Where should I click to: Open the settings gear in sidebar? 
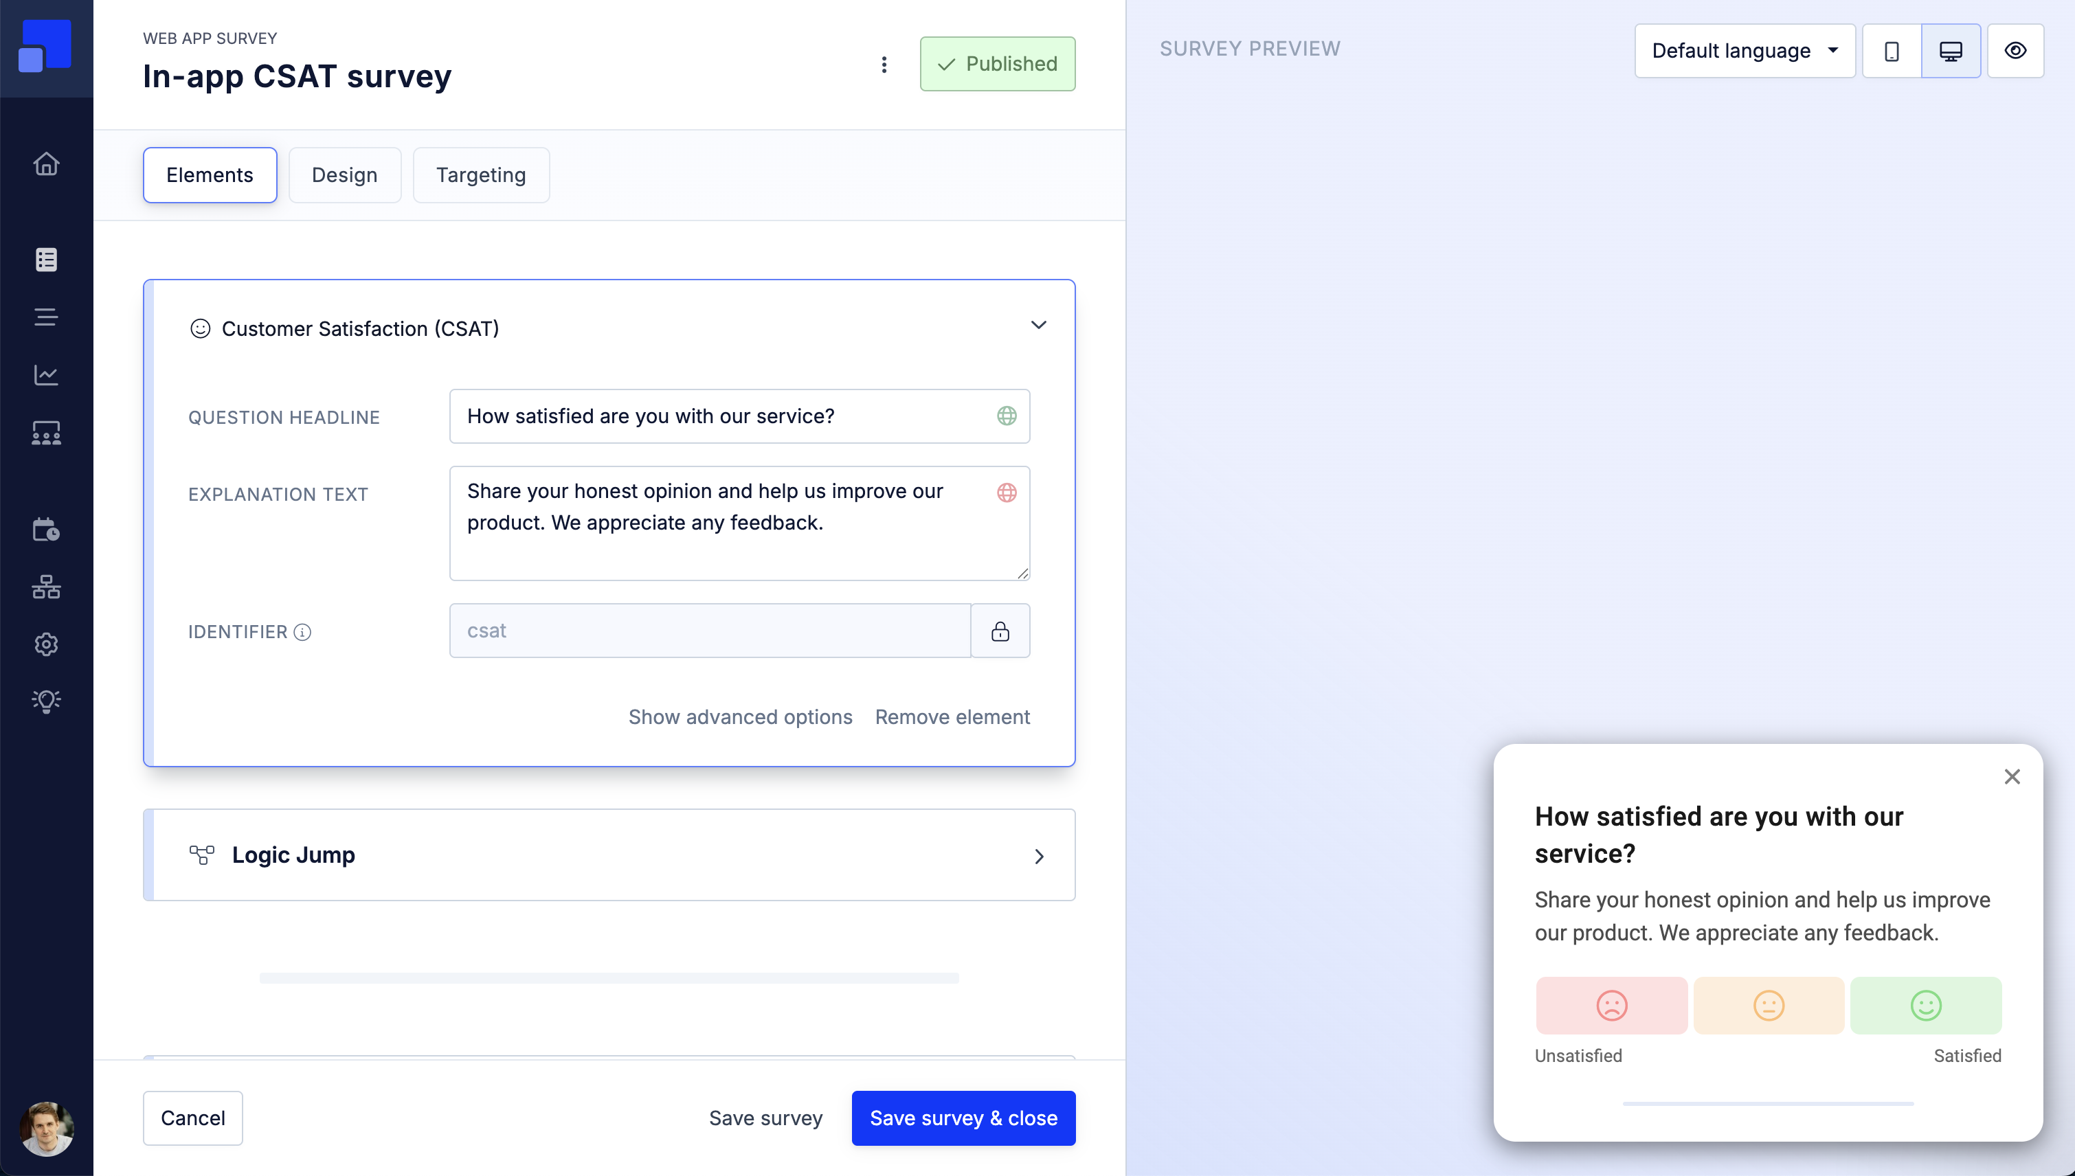46,644
